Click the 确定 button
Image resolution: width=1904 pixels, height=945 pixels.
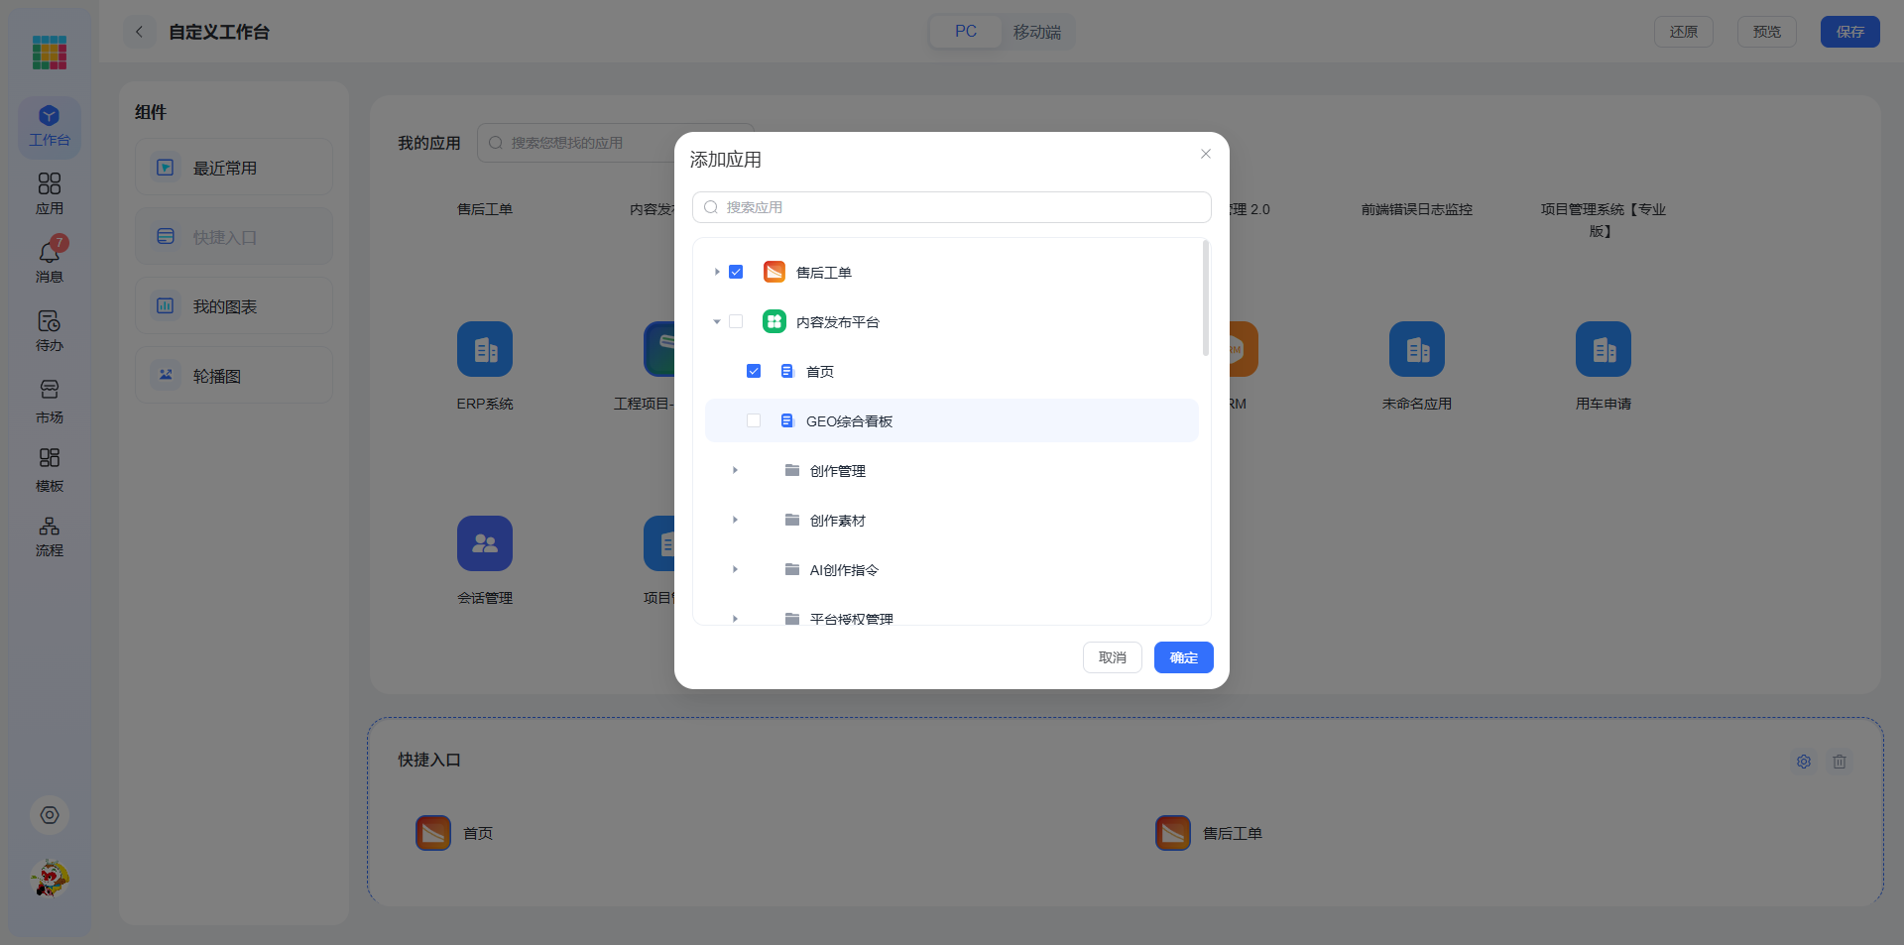[1184, 657]
